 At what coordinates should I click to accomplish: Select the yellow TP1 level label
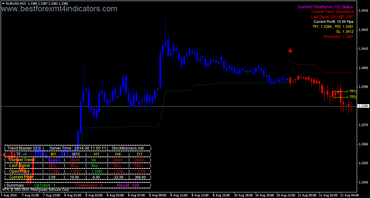tap(353, 91)
